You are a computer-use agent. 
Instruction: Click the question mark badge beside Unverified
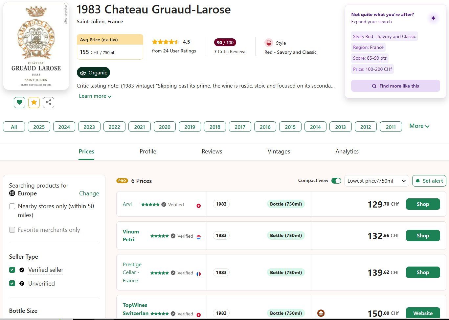[22, 283]
